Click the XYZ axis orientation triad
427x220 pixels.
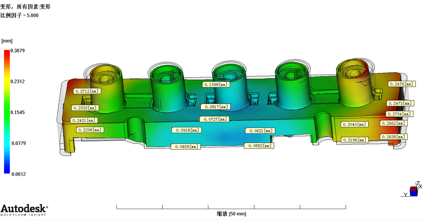[x=414, y=190]
